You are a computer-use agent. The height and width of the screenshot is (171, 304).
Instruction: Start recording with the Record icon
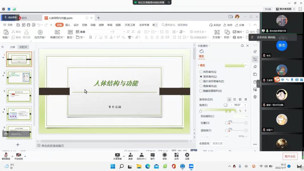pos(164,155)
